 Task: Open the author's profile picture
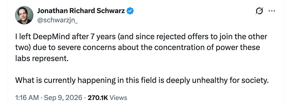24,15
